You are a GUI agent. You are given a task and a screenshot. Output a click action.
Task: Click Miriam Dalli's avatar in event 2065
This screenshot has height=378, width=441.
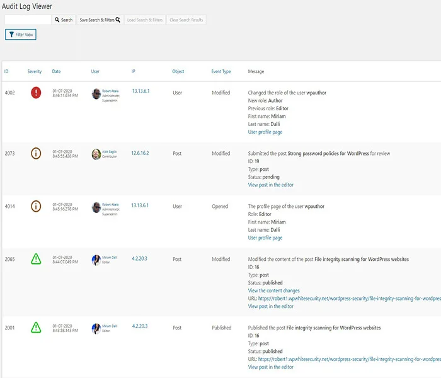pyautogui.click(x=96, y=260)
